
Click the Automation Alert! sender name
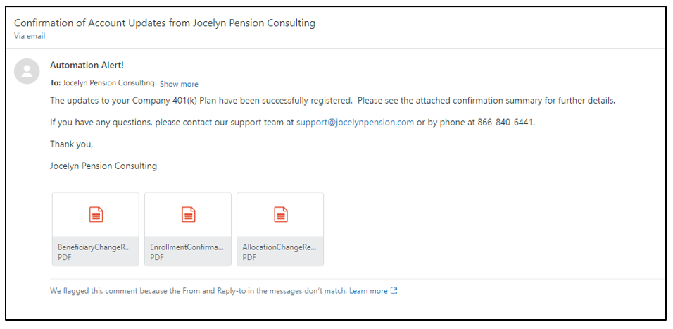click(87, 65)
